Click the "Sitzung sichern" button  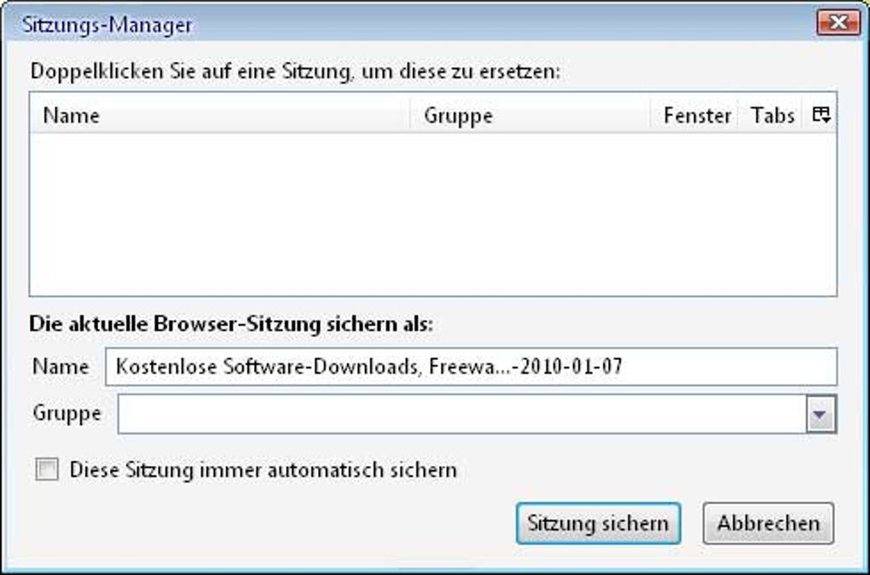(598, 522)
